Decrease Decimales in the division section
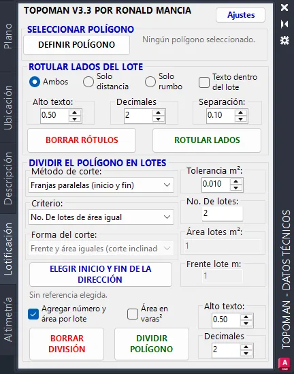This screenshot has width=294, height=374. click(246, 354)
